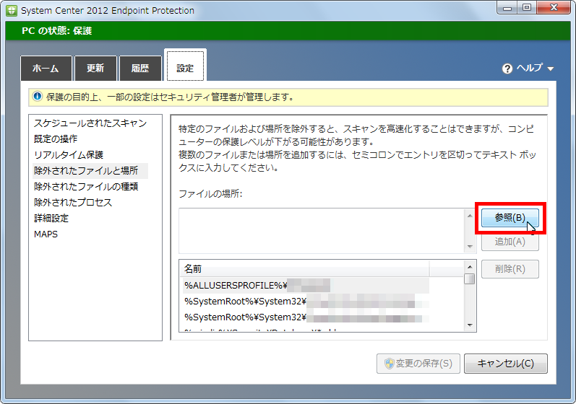The image size is (576, 404).
Task: Switch to the 履歴 tab
Action: click(140, 69)
